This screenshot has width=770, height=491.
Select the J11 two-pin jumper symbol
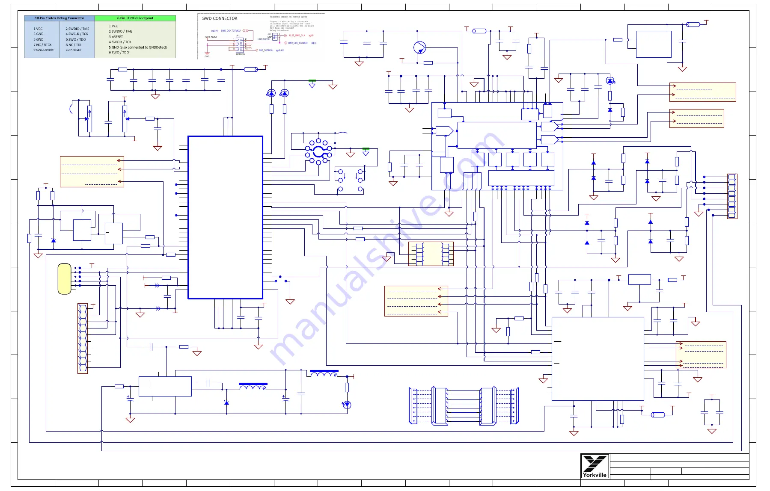point(275,37)
